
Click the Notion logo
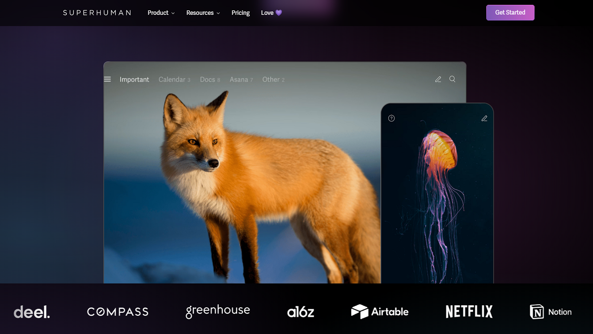point(551,312)
